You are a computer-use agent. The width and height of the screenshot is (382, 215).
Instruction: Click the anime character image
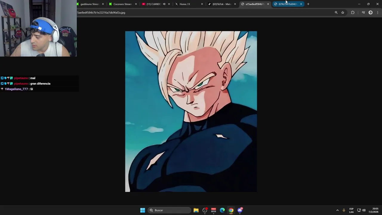tap(191, 111)
